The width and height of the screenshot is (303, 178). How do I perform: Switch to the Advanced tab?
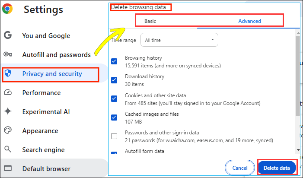pyautogui.click(x=249, y=21)
